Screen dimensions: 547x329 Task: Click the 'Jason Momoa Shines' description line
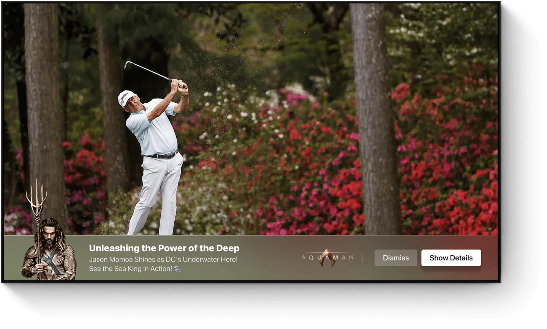point(163,260)
